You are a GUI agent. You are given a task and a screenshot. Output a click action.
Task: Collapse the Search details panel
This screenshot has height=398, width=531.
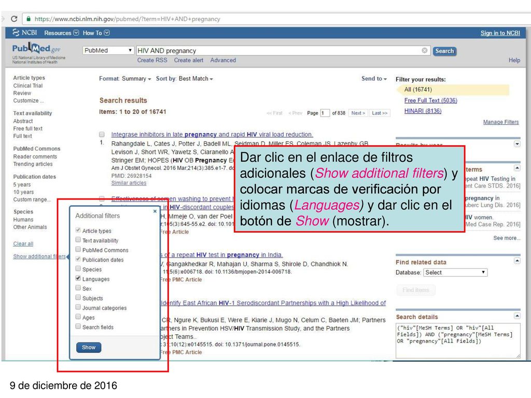tap(517, 316)
